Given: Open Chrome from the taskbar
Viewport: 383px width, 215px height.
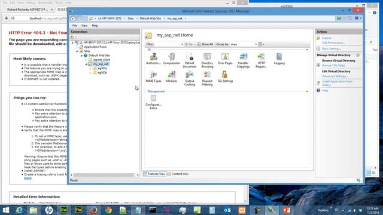Looking at the screenshot, I should 108,210.
